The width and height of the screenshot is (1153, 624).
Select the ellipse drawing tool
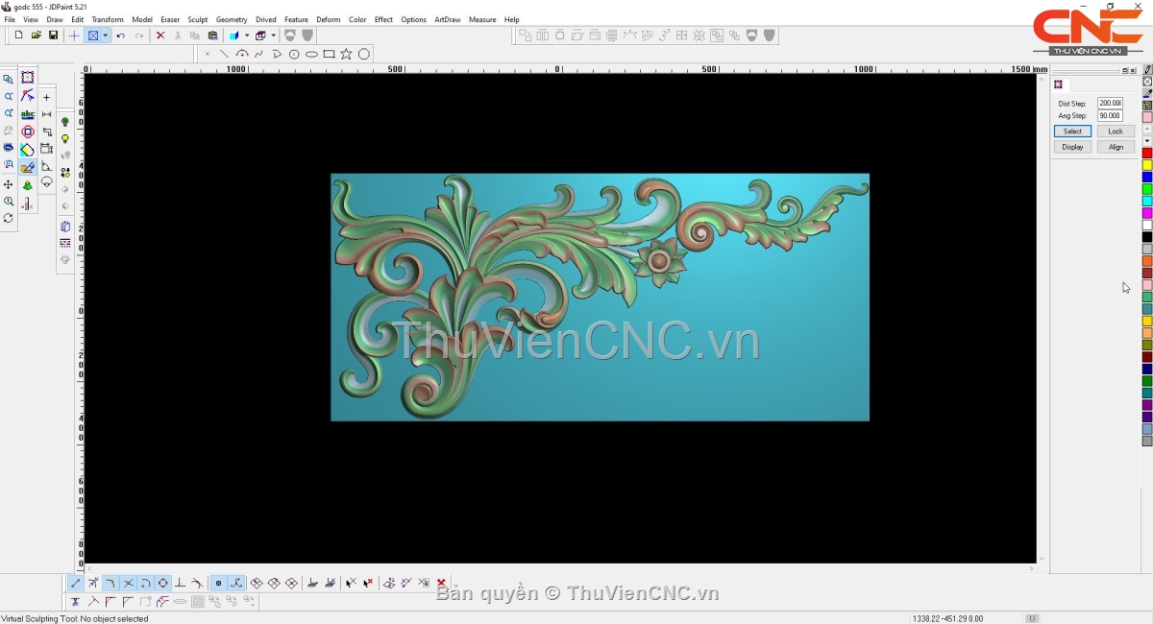pyautogui.click(x=311, y=55)
